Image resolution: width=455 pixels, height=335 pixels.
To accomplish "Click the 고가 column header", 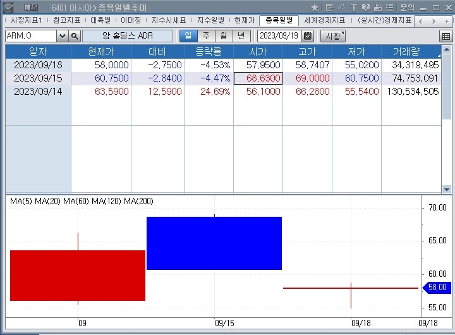I will pyautogui.click(x=307, y=52).
